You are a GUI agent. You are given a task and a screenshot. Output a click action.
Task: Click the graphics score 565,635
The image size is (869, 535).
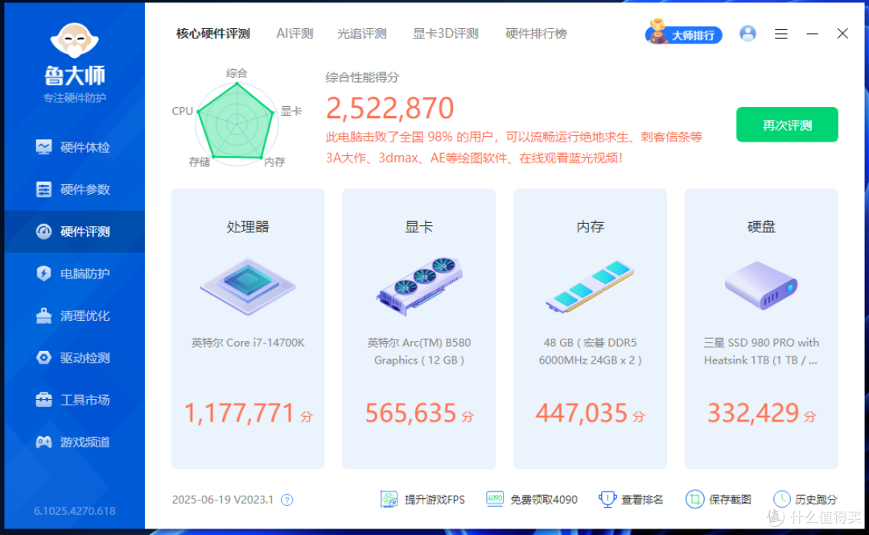(410, 413)
